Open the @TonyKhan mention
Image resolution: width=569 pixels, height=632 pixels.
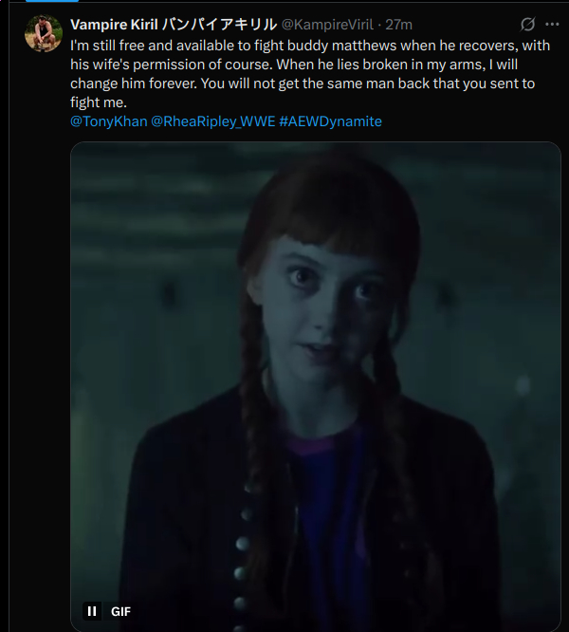pos(108,121)
